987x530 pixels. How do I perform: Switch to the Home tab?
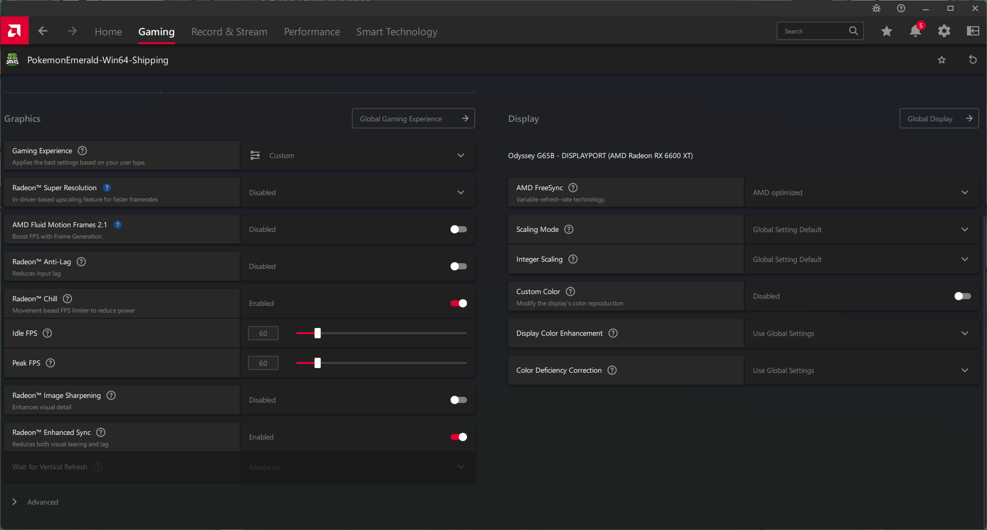[x=109, y=31]
